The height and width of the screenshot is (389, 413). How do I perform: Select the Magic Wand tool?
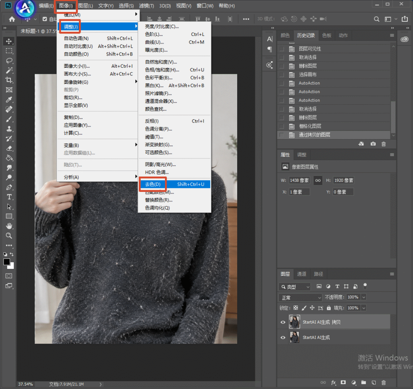click(x=9, y=71)
